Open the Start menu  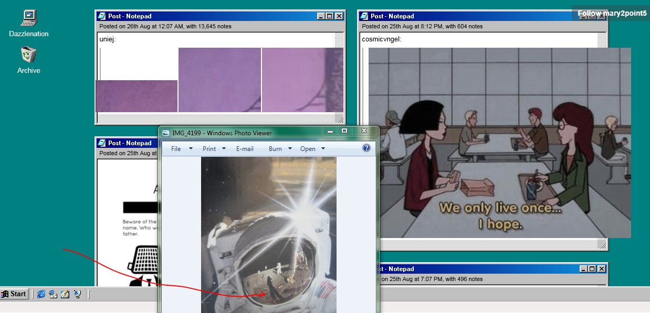[14, 294]
